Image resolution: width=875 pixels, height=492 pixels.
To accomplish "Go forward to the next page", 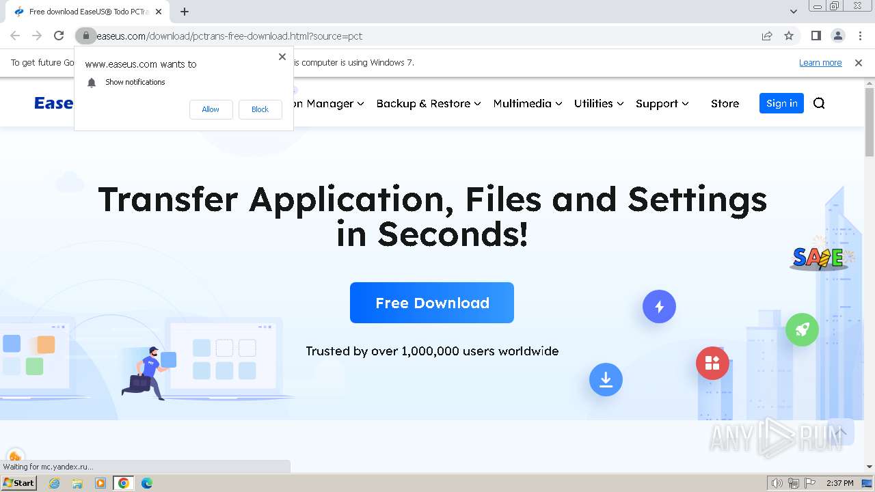I will pyautogui.click(x=37, y=36).
